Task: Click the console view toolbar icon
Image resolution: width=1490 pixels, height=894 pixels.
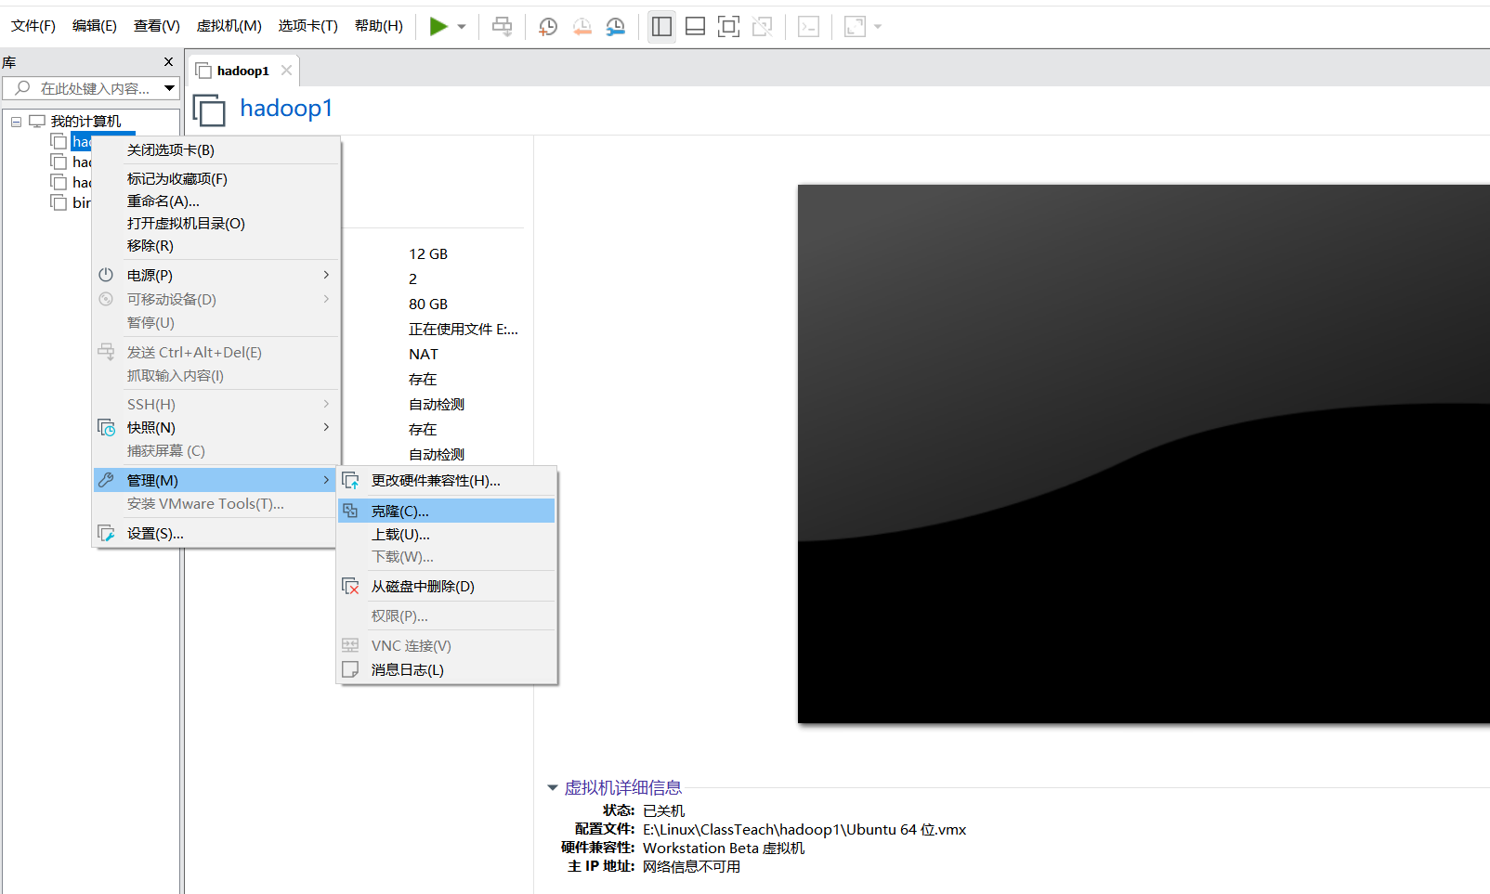Action: tap(809, 27)
